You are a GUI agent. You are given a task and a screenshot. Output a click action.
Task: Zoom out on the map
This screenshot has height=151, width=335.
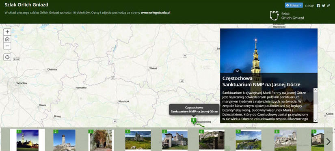(7, 46)
